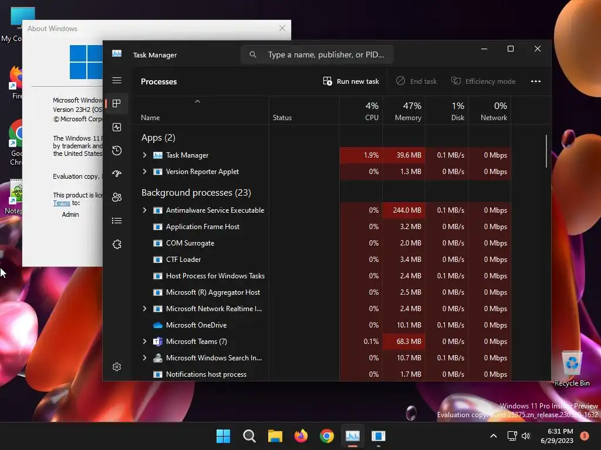Image resolution: width=601 pixels, height=450 pixels.
Task: Expand the Microsoft Teams (7) group
Action: [144, 342]
